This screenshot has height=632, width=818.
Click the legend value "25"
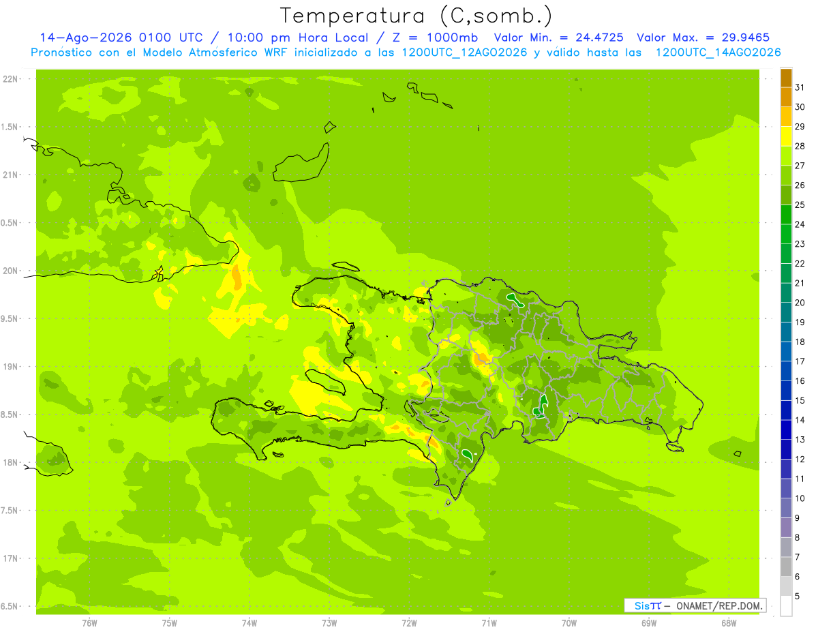click(800, 205)
